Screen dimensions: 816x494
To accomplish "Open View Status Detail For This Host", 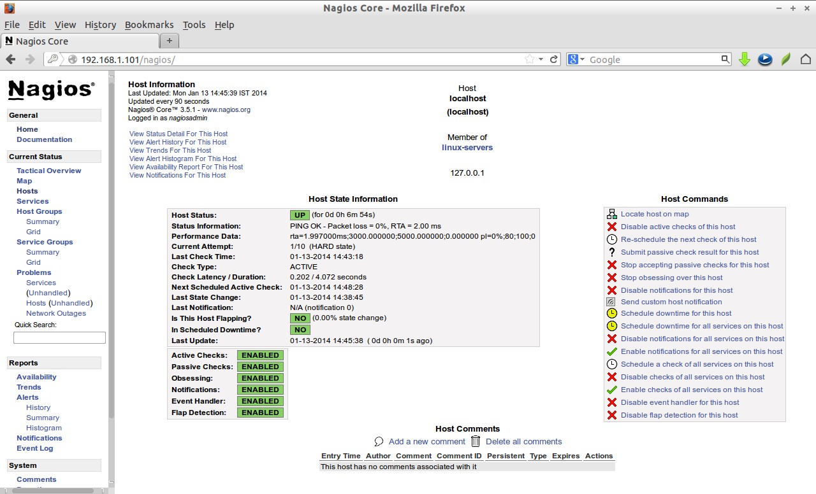I will pyautogui.click(x=178, y=134).
